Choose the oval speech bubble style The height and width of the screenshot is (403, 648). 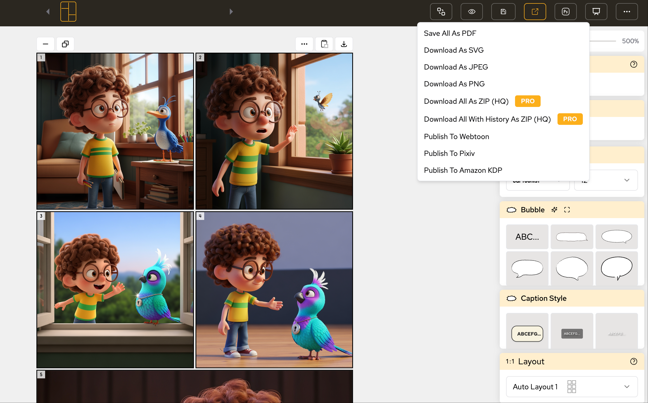616,237
